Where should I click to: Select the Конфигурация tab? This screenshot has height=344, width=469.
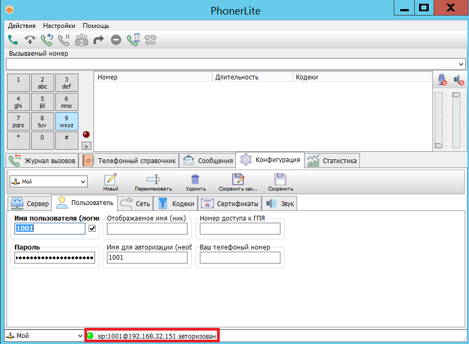point(270,160)
